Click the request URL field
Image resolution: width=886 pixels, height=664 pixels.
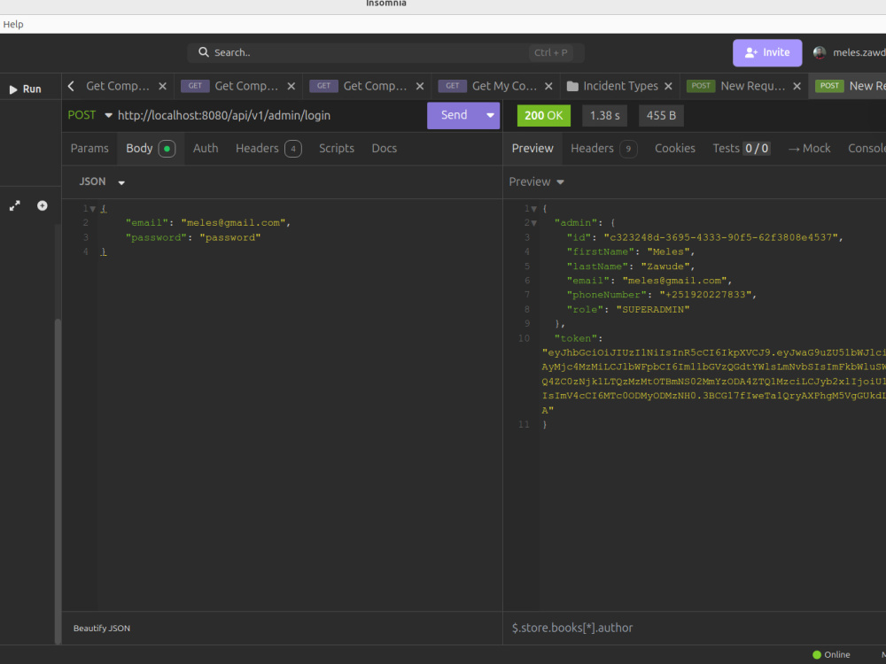270,115
